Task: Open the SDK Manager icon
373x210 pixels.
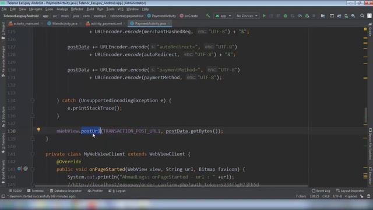Action: point(353,16)
